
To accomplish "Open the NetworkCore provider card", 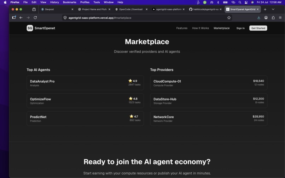I will pos(209,119).
